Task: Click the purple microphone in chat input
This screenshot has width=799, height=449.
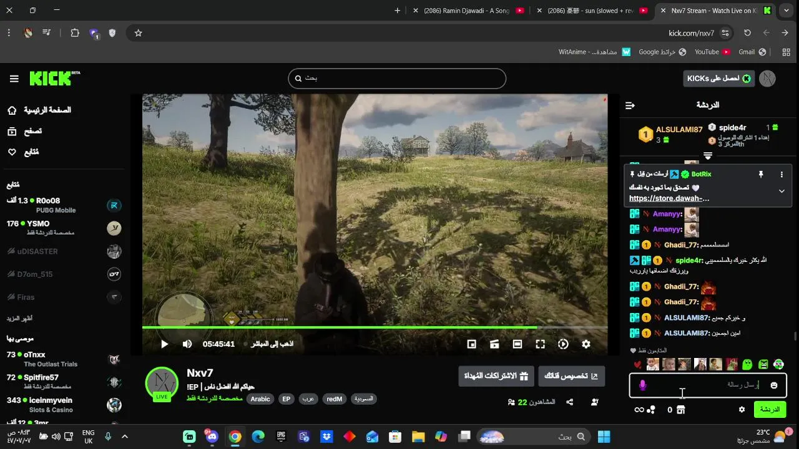Action: coord(643,385)
